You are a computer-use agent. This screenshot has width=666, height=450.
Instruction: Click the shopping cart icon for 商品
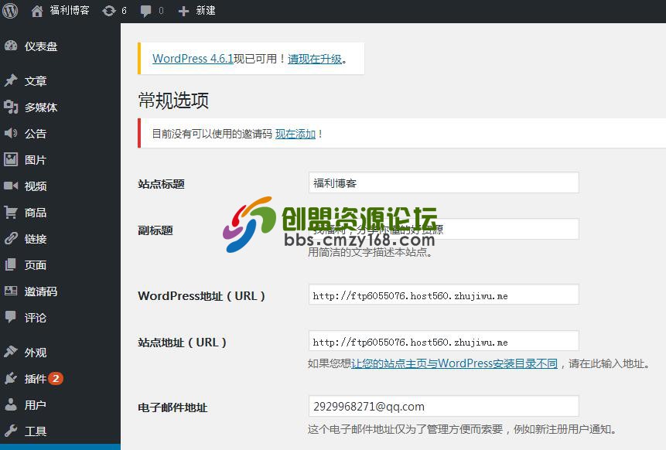click(11, 213)
